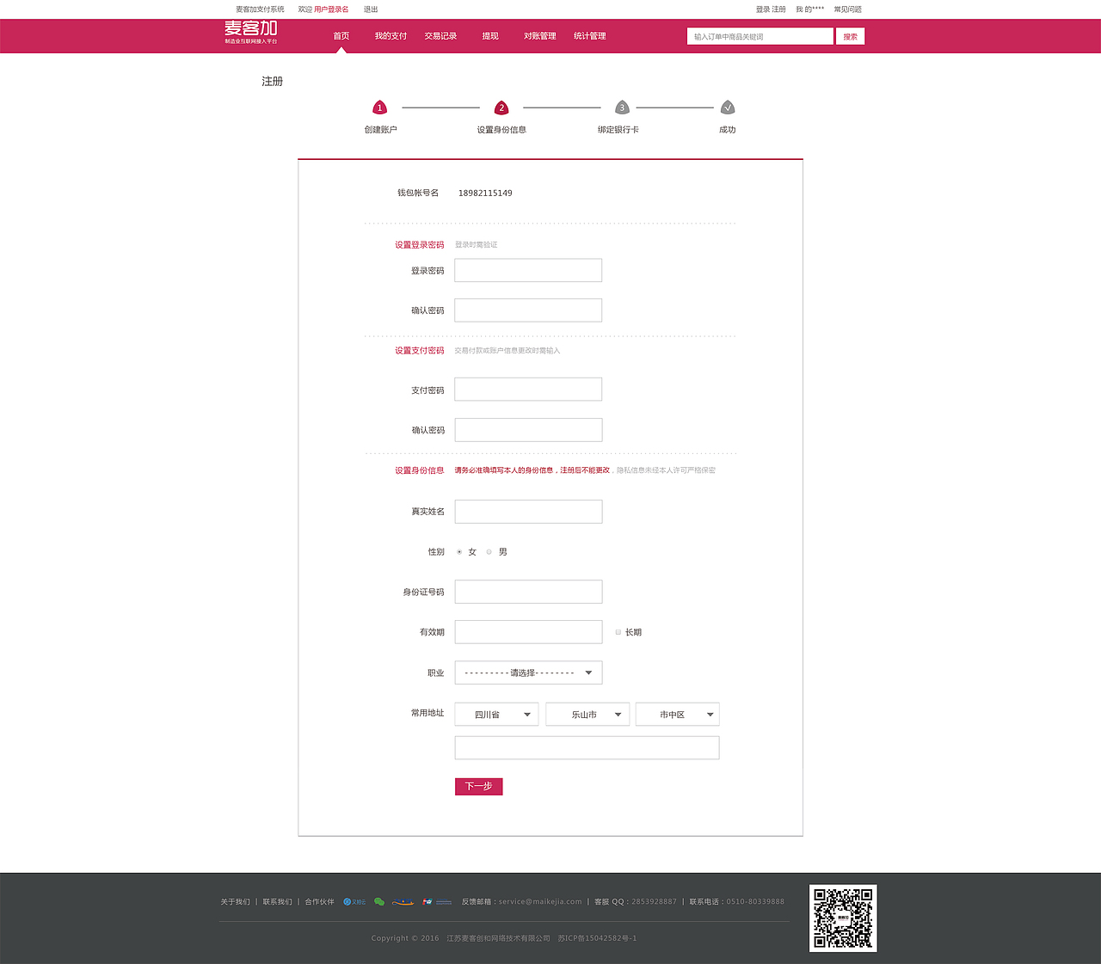Click the 有效期 input field

[528, 632]
